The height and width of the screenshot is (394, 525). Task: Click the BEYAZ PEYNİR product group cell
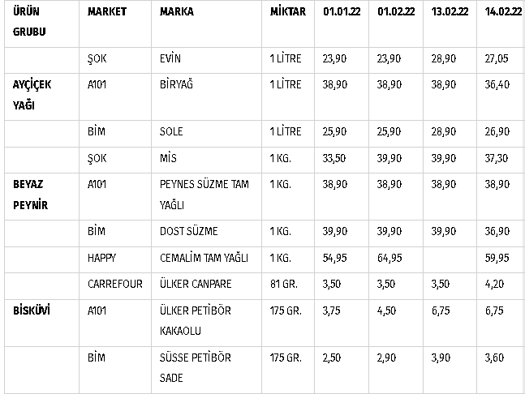tap(31, 195)
